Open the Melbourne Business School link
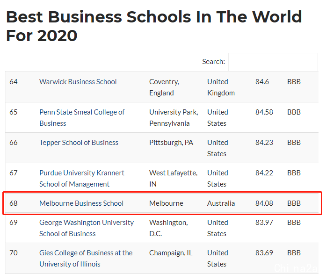326x274 pixels. 81,203
